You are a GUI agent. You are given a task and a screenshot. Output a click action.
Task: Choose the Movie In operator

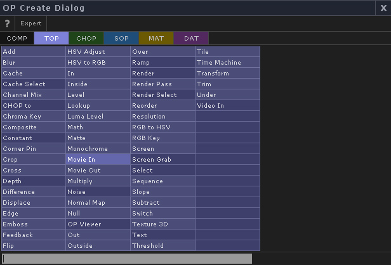coord(98,159)
